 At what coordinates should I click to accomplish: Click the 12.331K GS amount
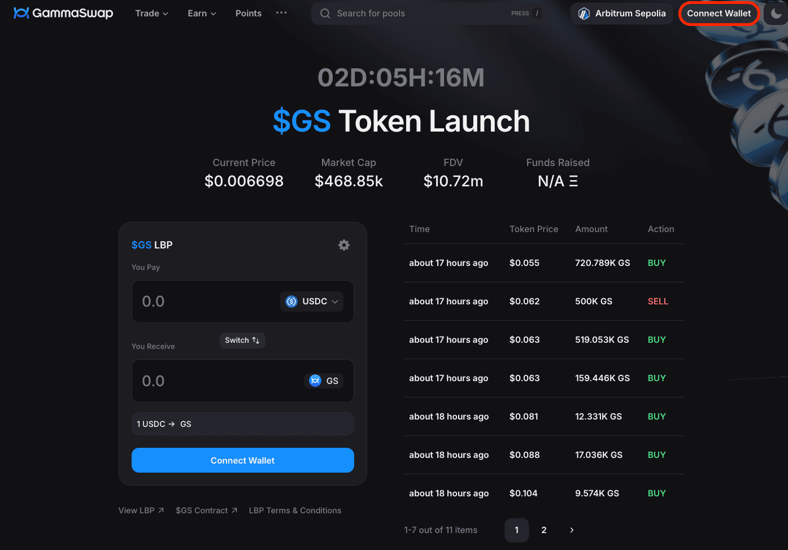click(x=599, y=417)
